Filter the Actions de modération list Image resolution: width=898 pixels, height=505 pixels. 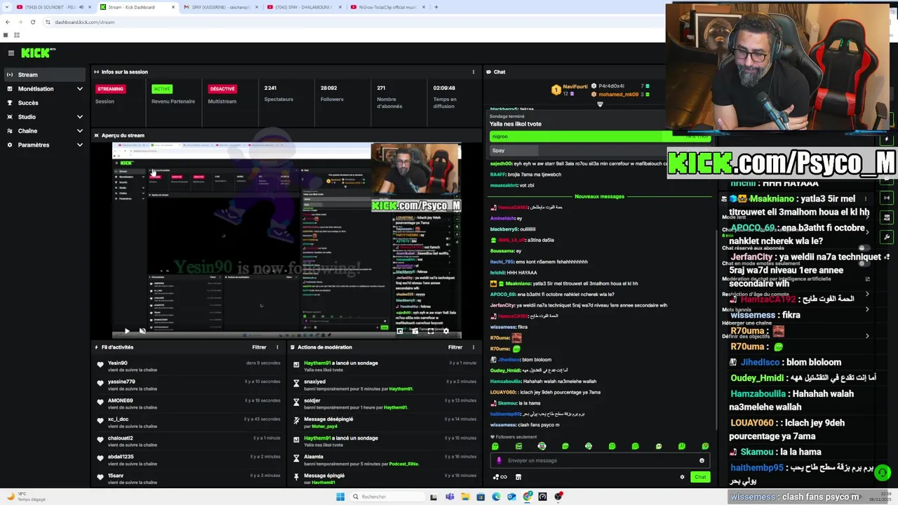tap(455, 347)
